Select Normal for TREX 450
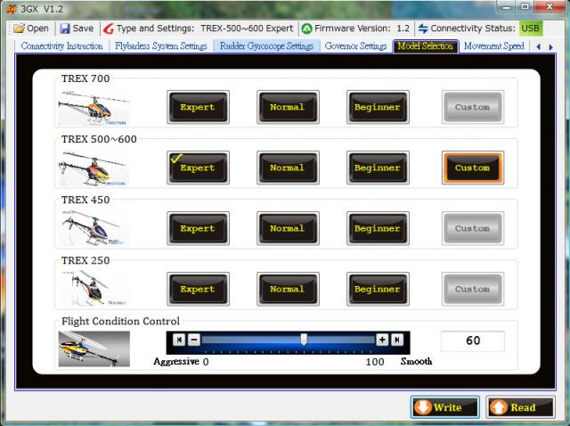Image resolution: width=570 pixels, height=426 pixels. pyautogui.click(x=288, y=228)
